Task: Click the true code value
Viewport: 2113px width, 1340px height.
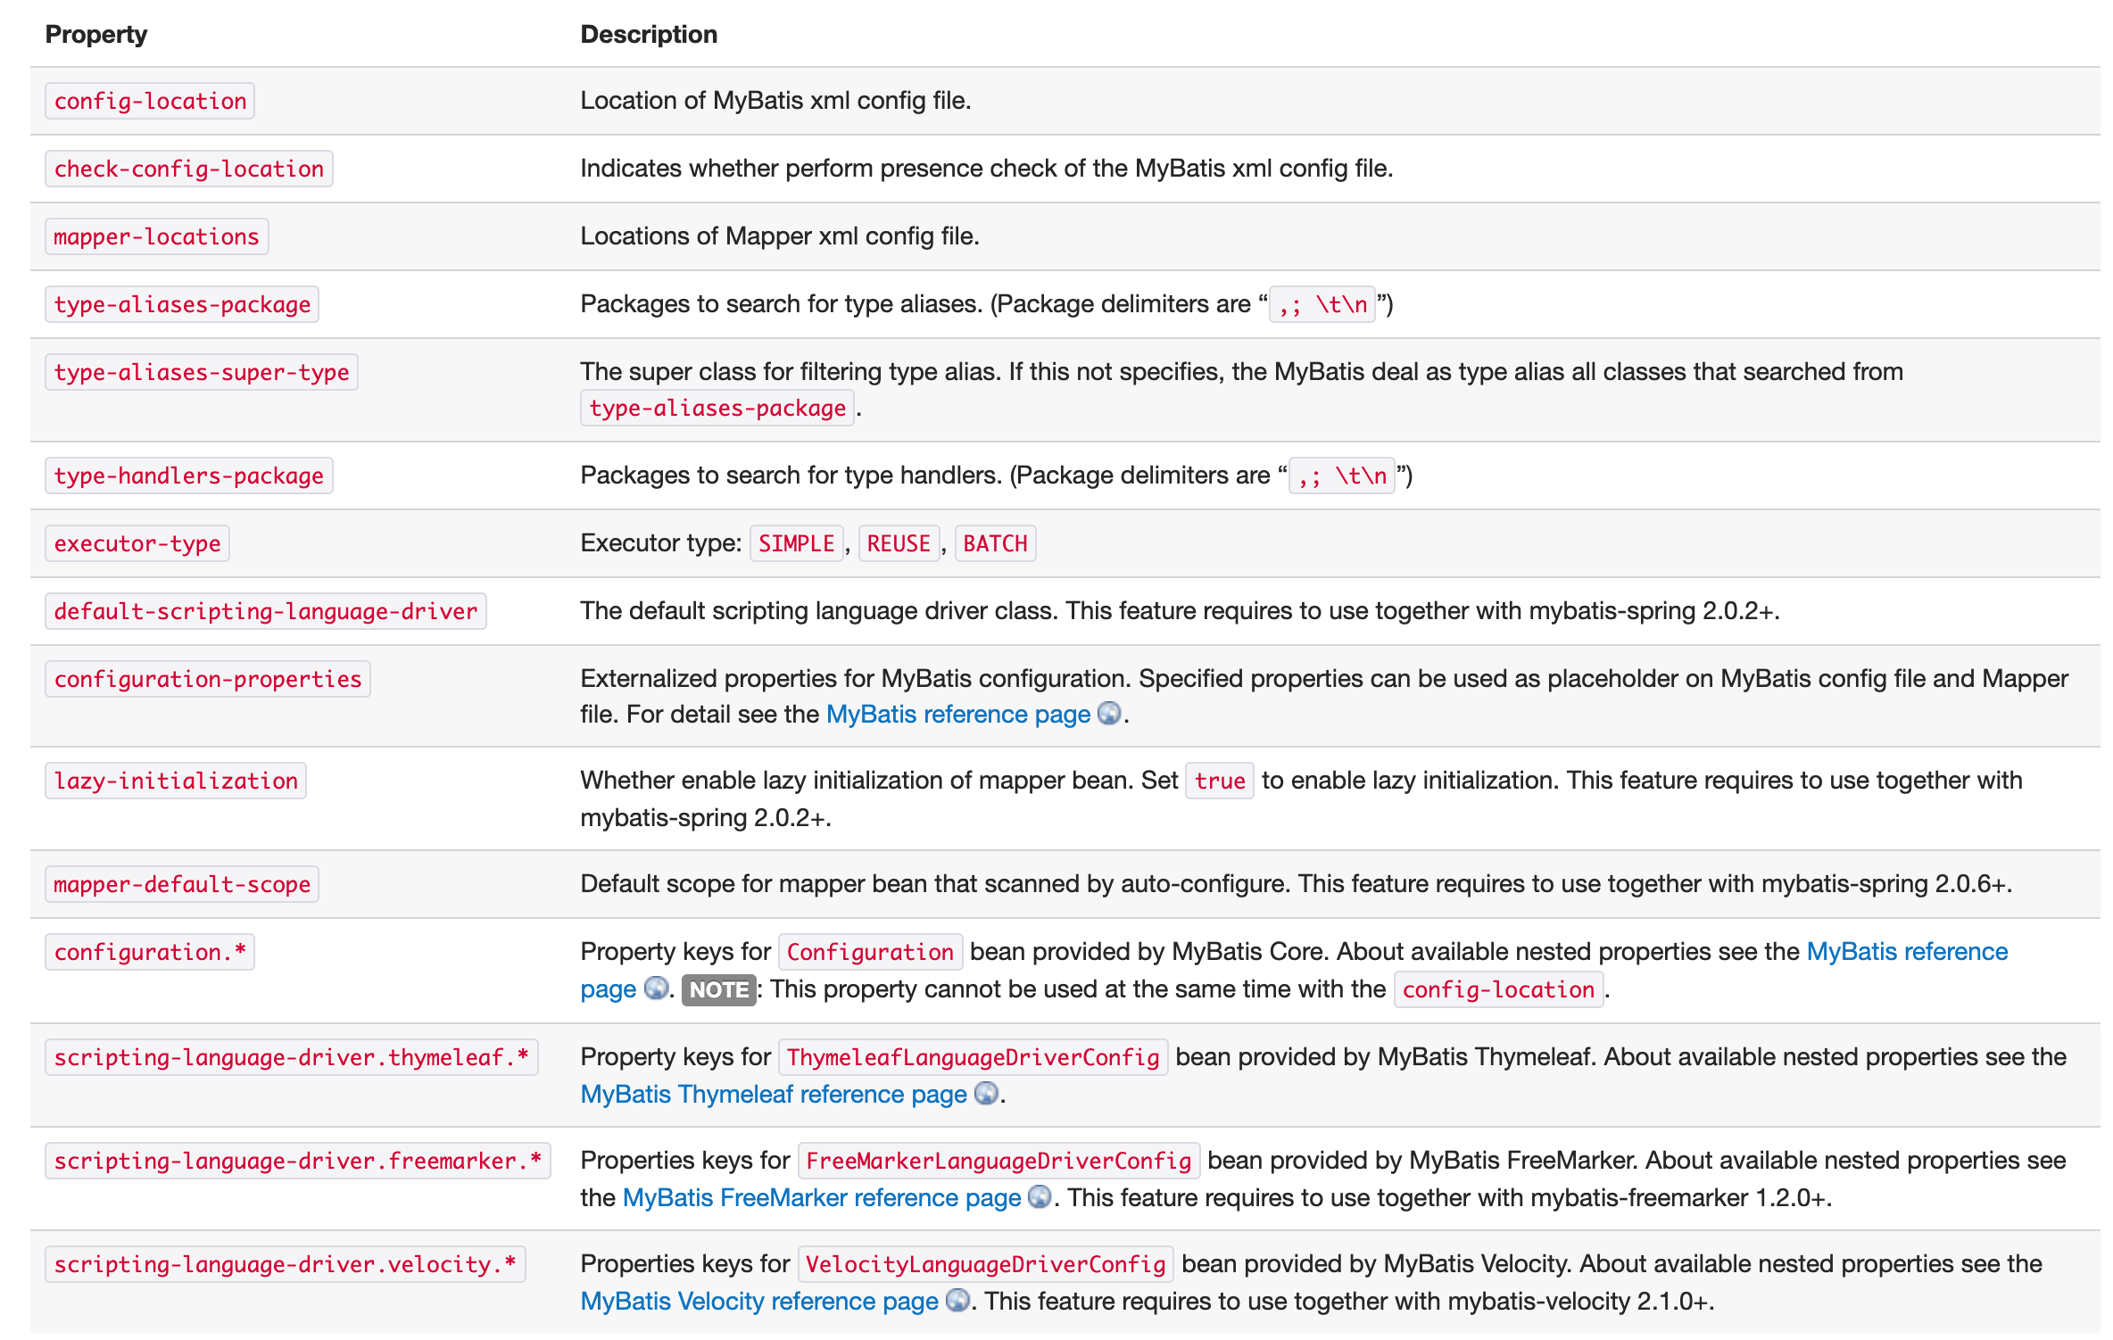Action: (x=1219, y=781)
